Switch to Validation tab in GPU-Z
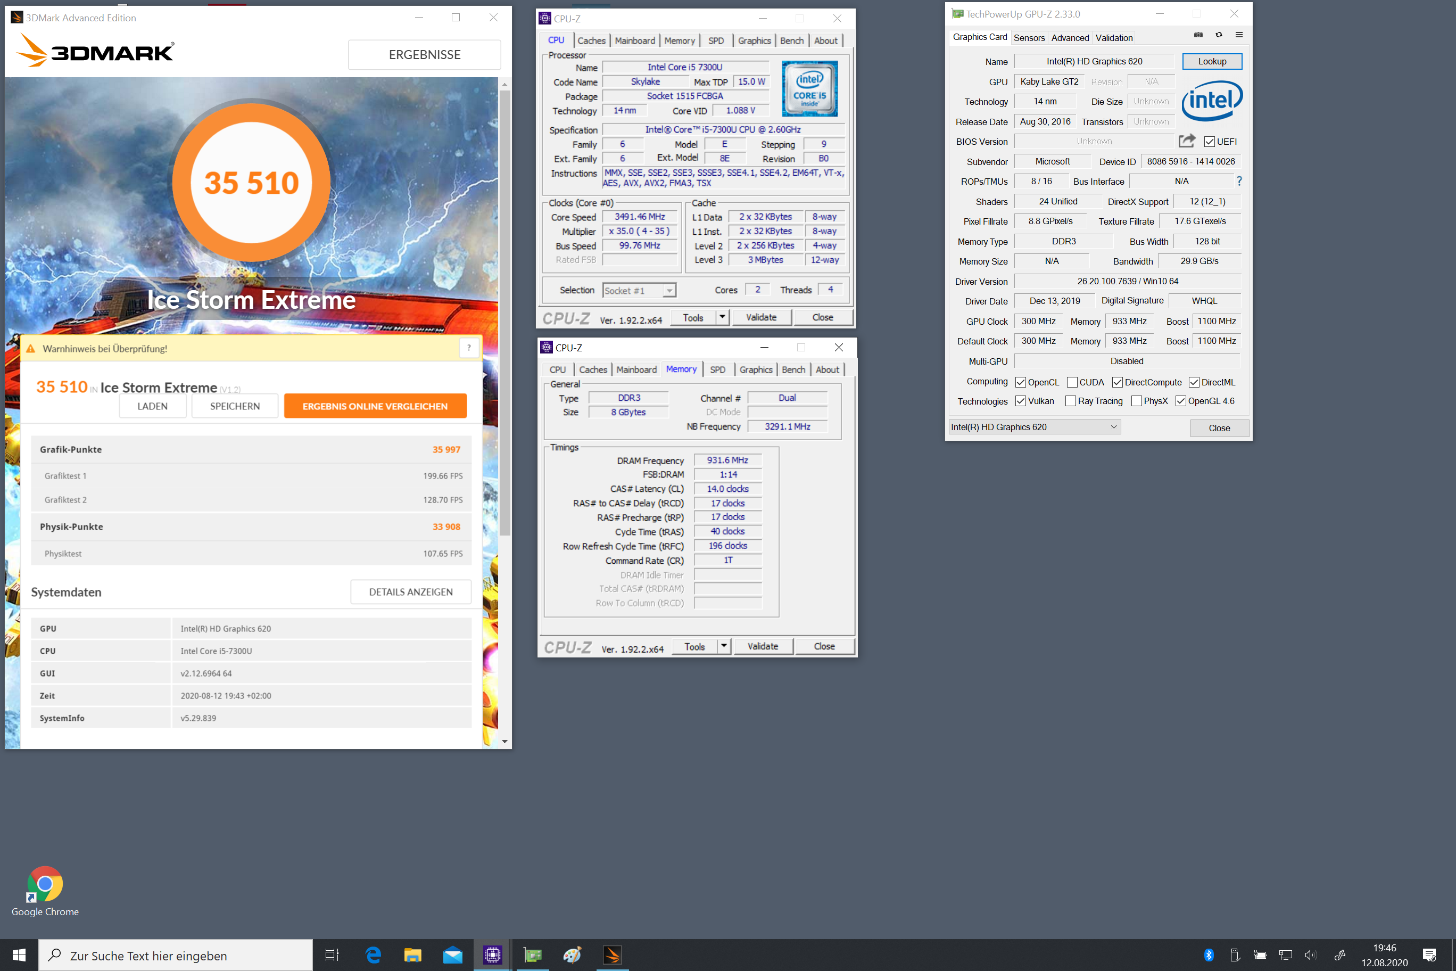1456x971 pixels. (1114, 38)
